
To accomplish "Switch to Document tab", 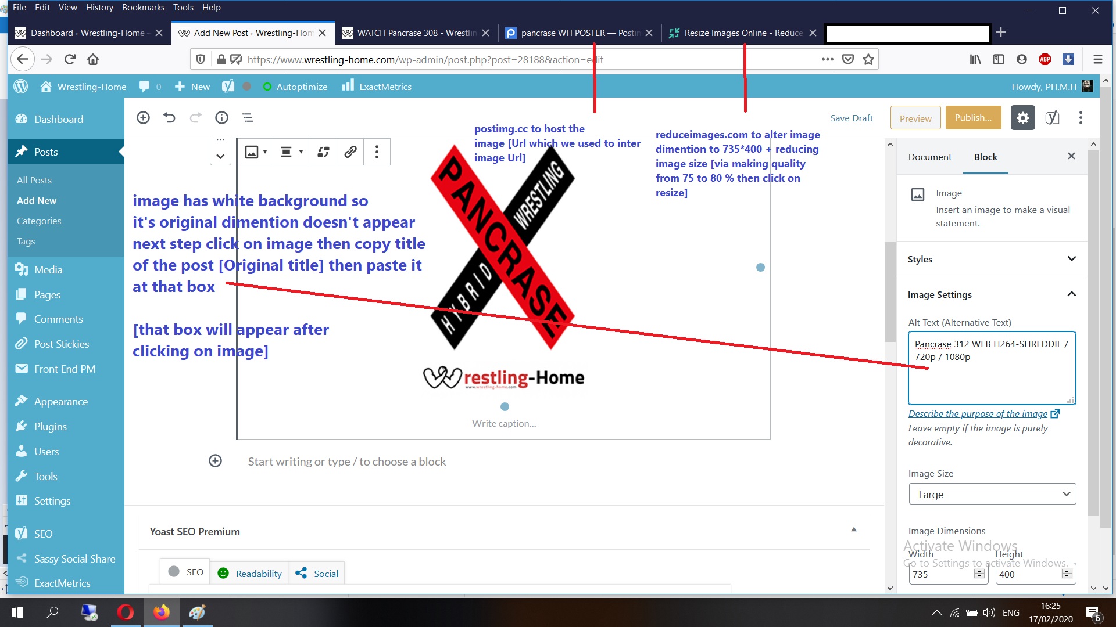I will (x=930, y=157).
